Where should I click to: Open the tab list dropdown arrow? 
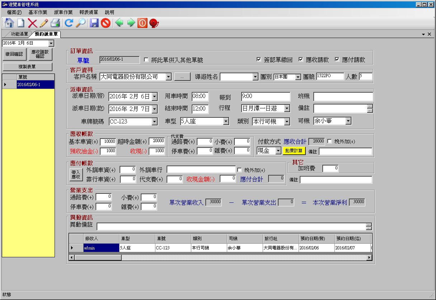click(x=423, y=34)
